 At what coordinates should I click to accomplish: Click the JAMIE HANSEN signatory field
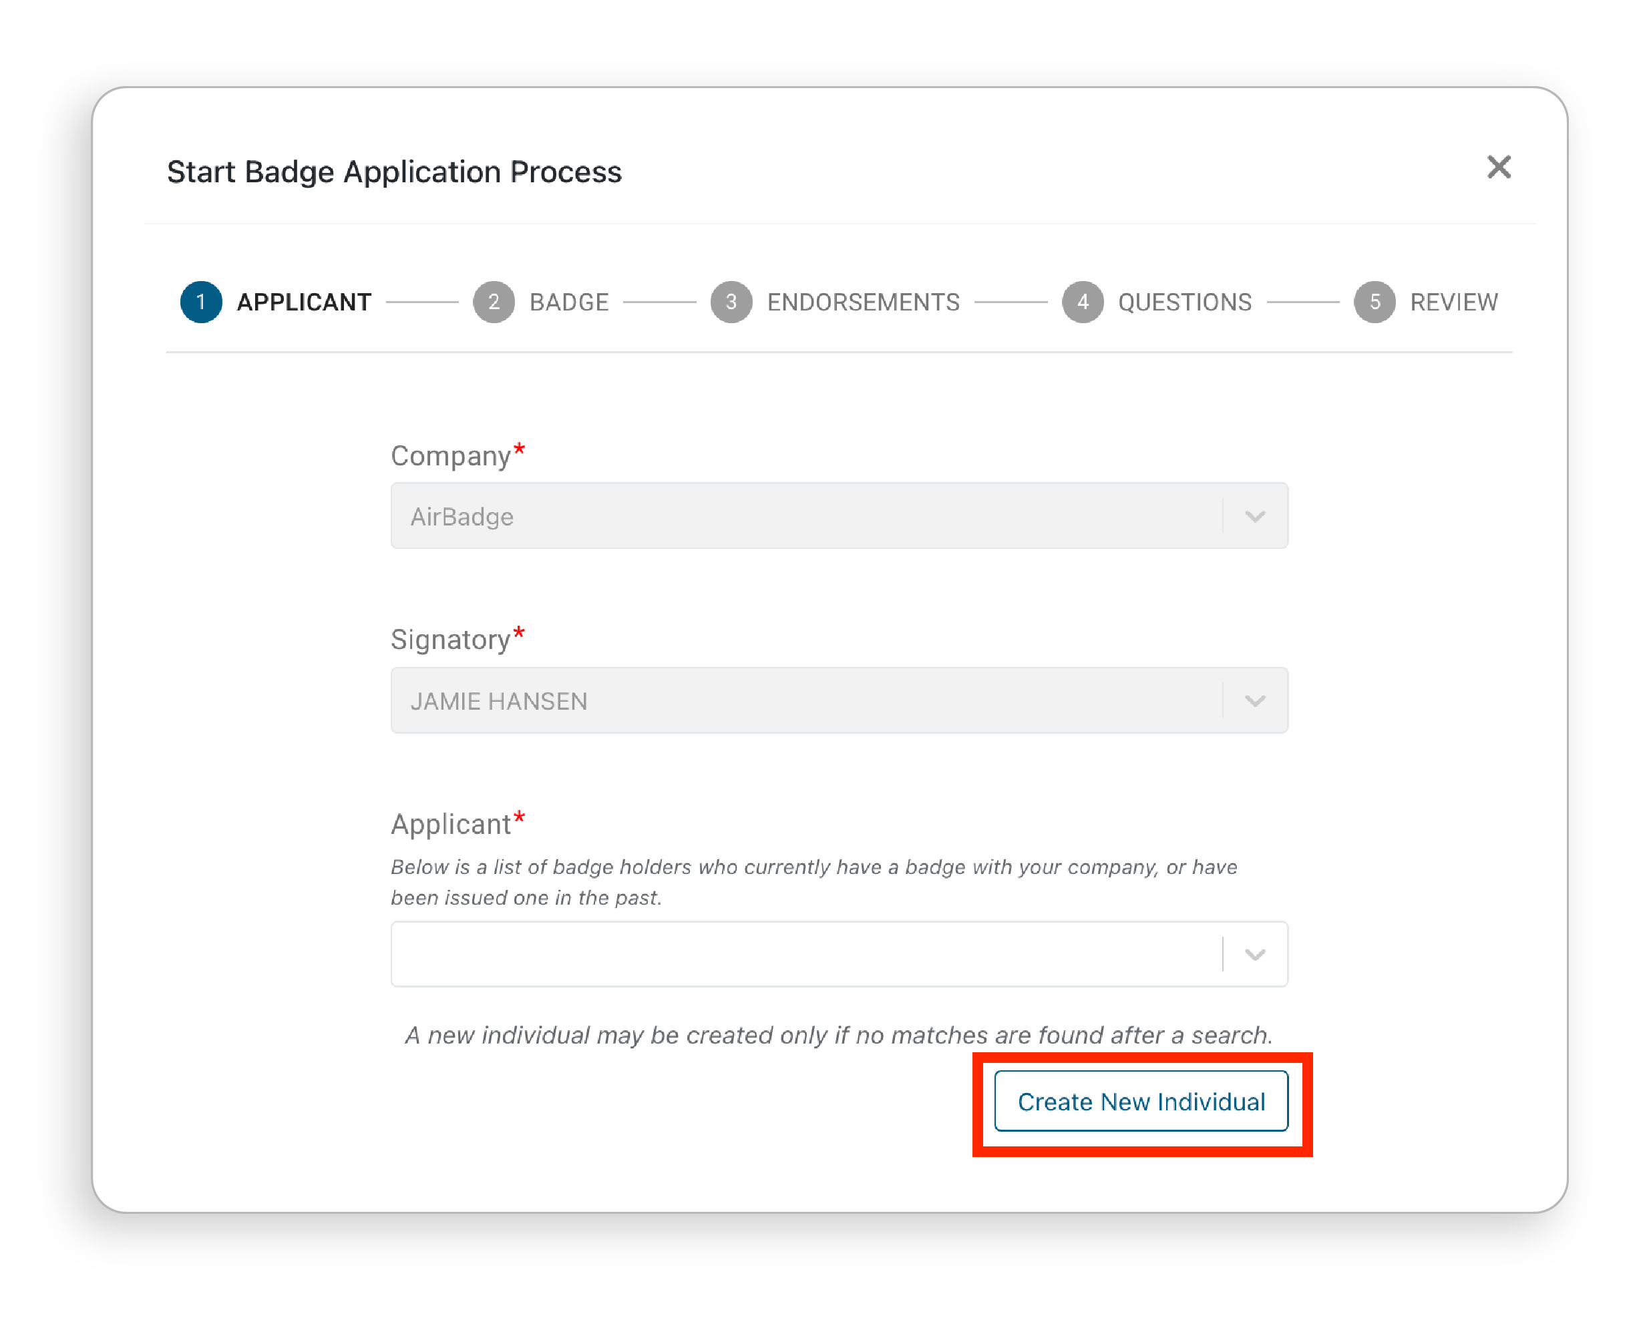(x=838, y=700)
